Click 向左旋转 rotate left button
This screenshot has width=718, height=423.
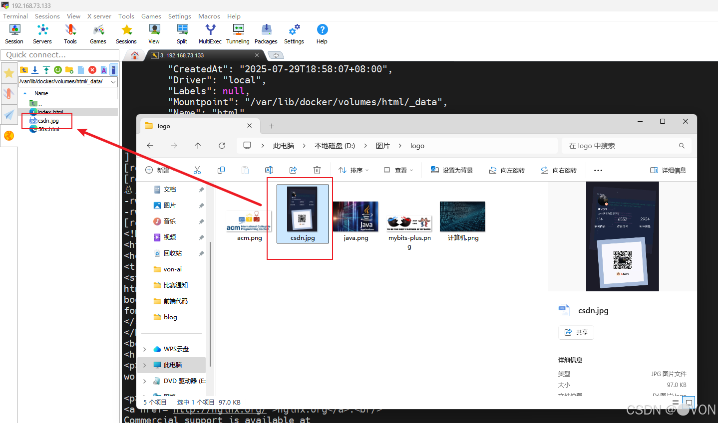click(507, 170)
